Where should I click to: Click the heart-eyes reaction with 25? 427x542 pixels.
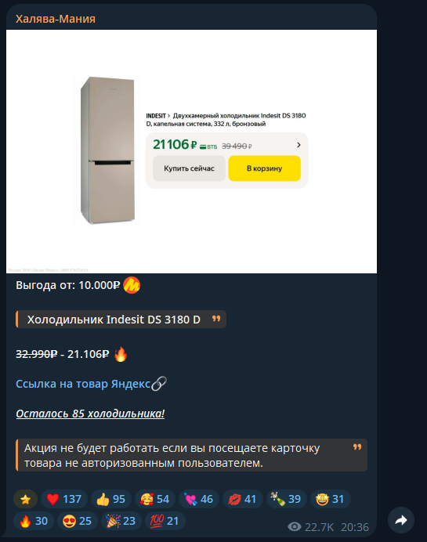coord(78,521)
